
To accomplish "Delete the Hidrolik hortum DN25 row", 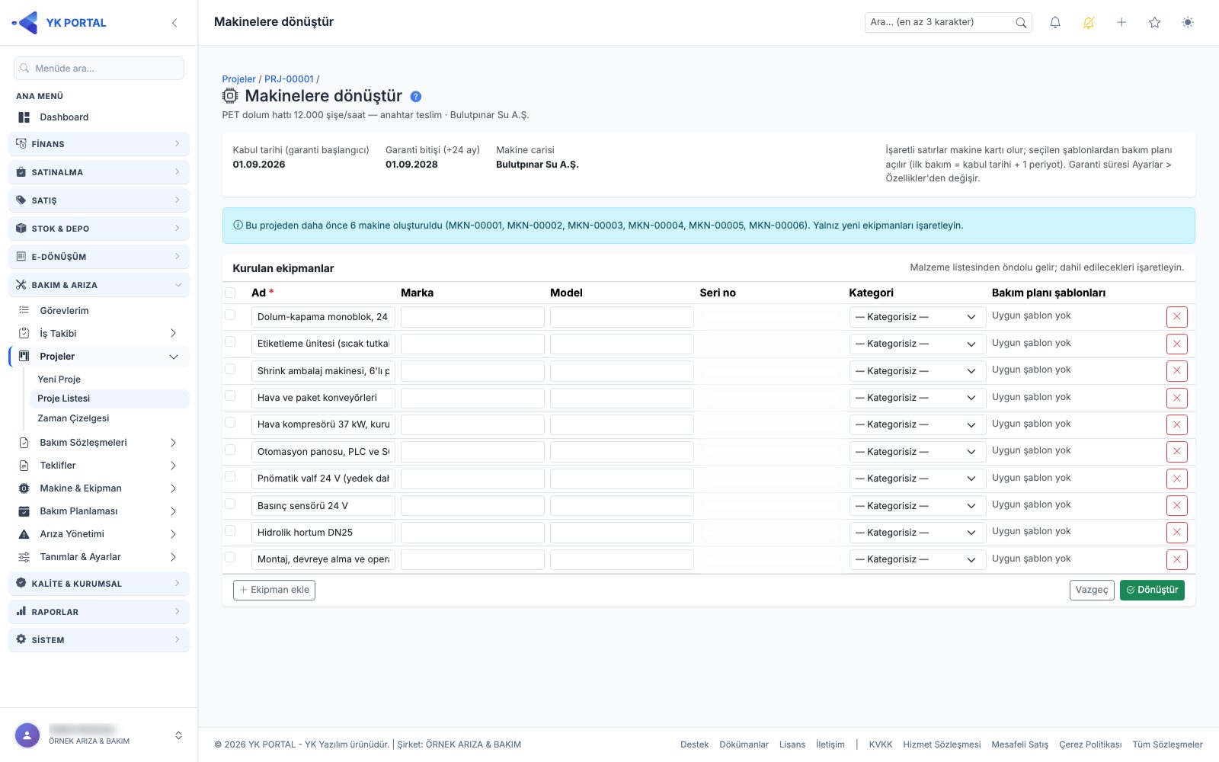I will coord(1176,533).
